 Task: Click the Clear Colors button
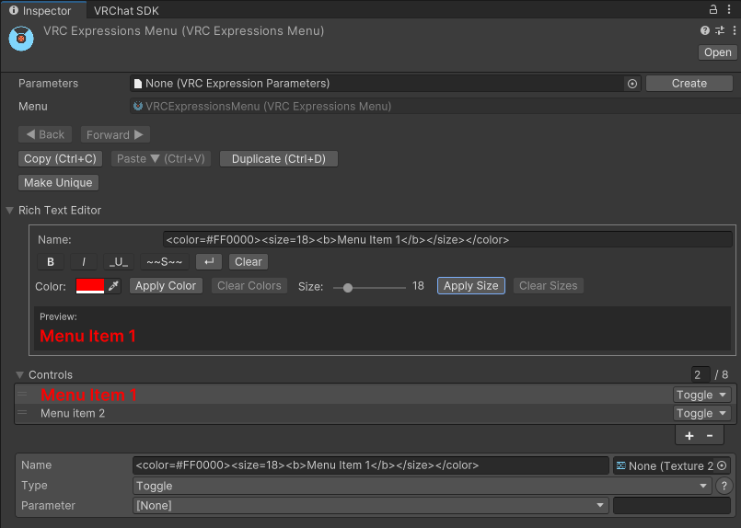click(249, 286)
